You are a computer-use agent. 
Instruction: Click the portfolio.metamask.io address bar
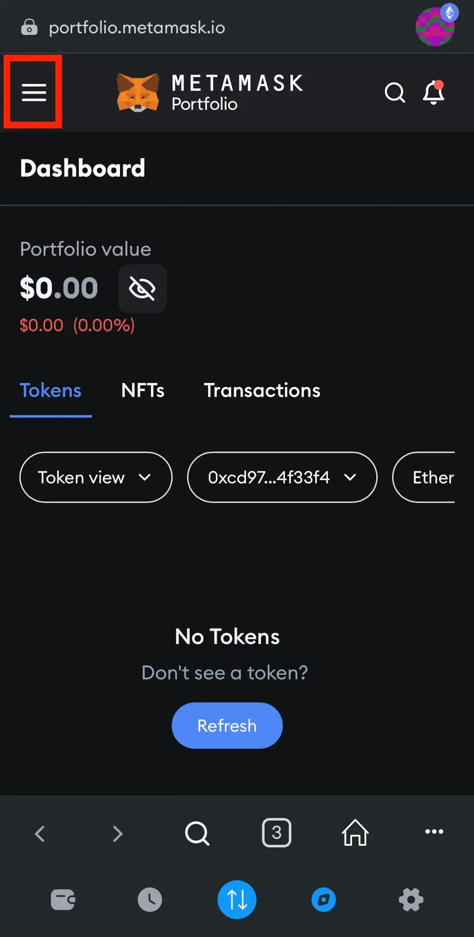(137, 28)
